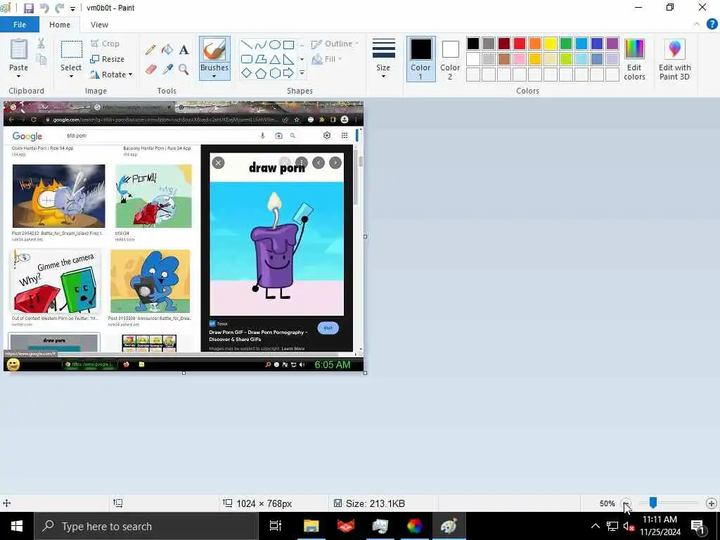Select Color 2 background box
This screenshot has height=540, width=720.
[450, 59]
